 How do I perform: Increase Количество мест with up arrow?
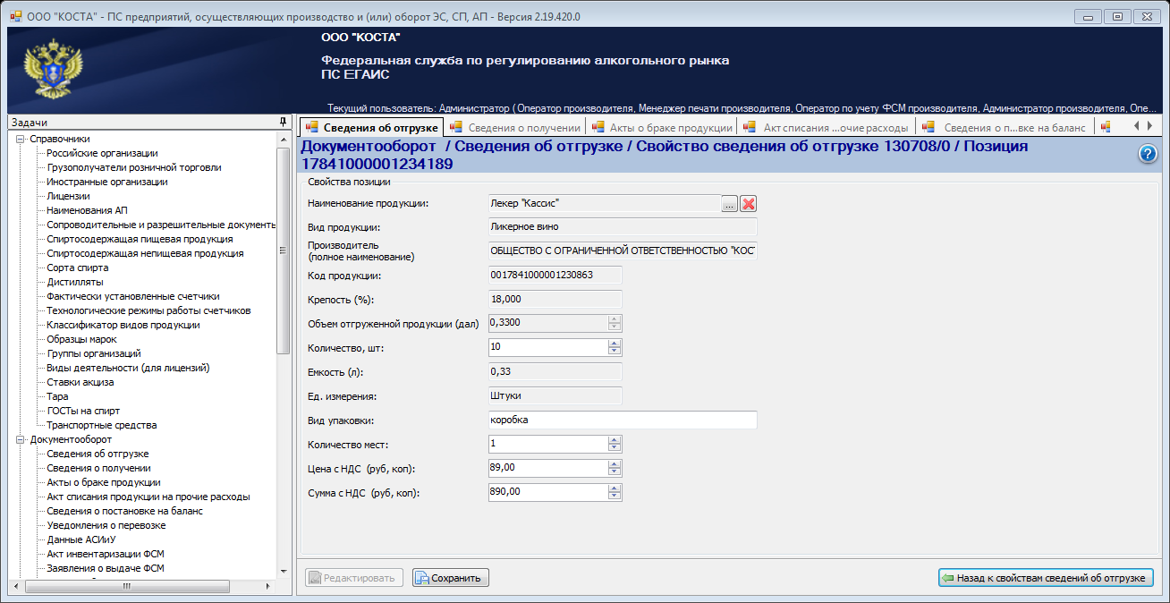click(x=615, y=440)
